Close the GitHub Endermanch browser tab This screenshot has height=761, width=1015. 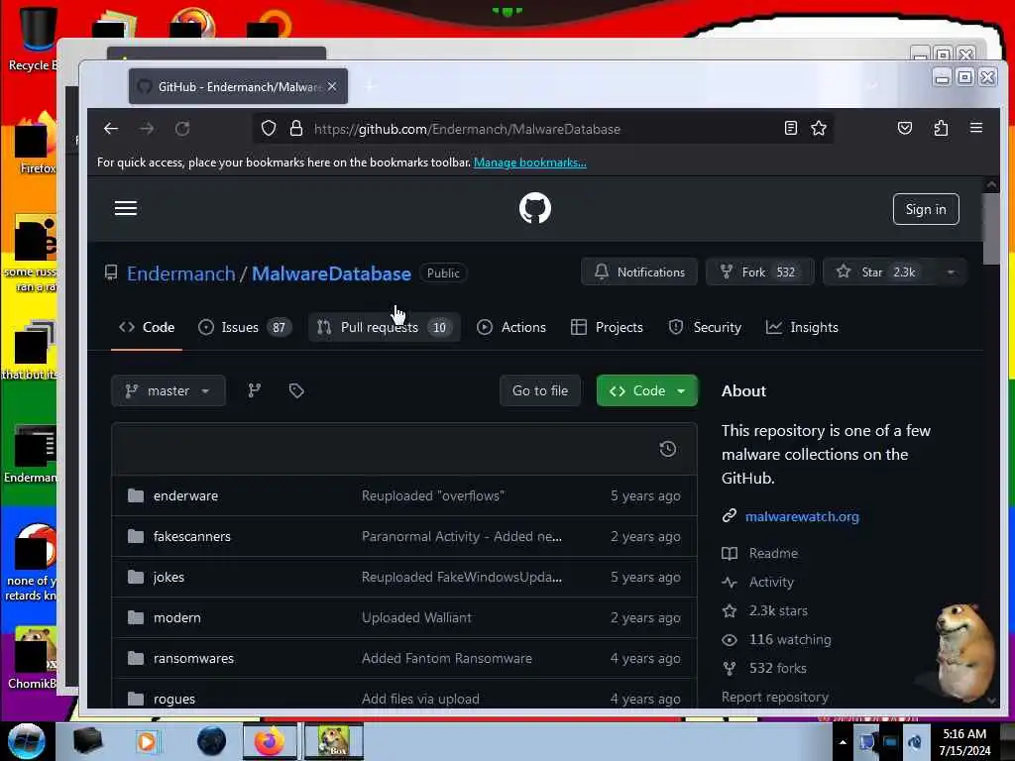pos(332,86)
